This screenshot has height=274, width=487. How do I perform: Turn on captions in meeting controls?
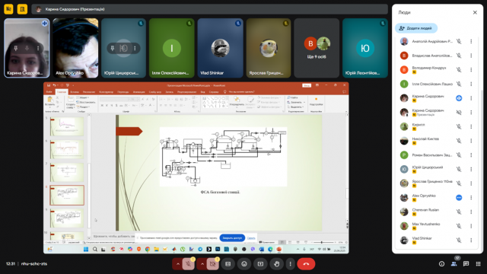(x=228, y=264)
